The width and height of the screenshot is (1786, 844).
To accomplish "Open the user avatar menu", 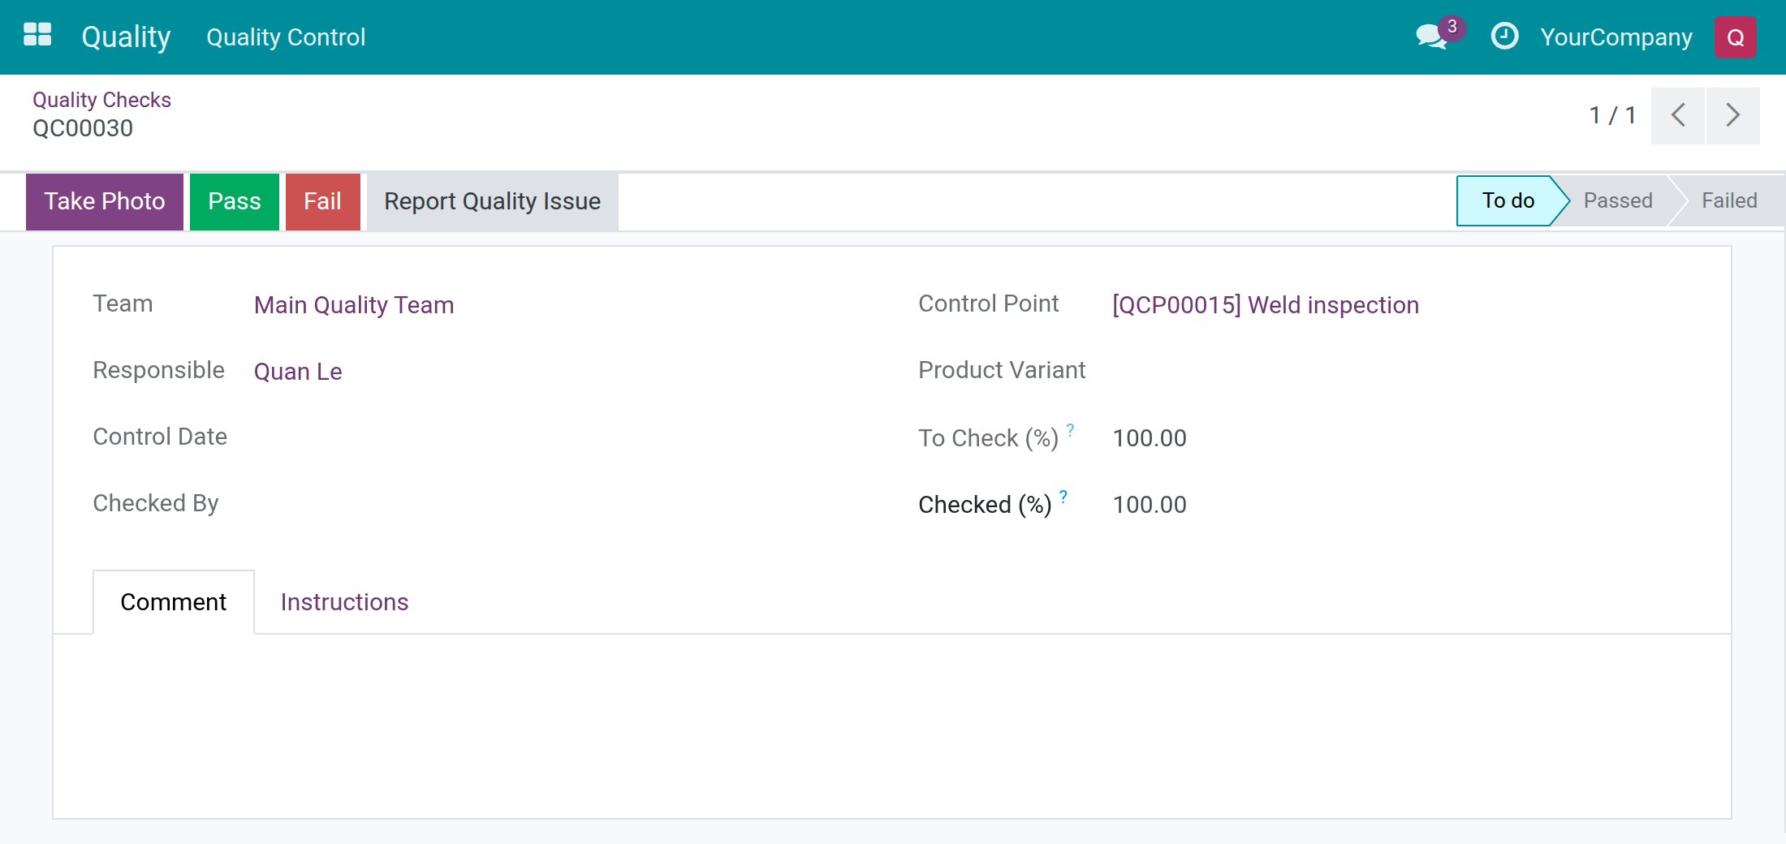I will (1735, 37).
